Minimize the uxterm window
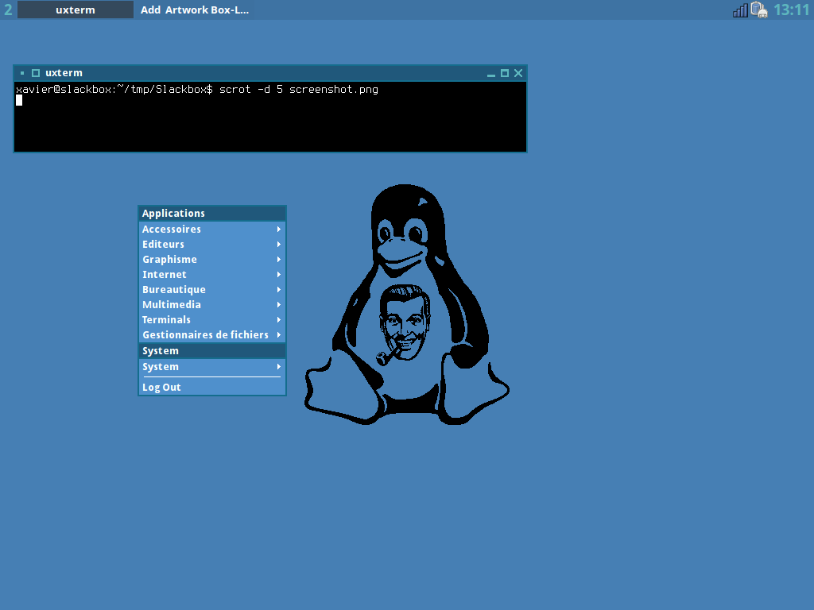The image size is (814, 610). click(491, 73)
